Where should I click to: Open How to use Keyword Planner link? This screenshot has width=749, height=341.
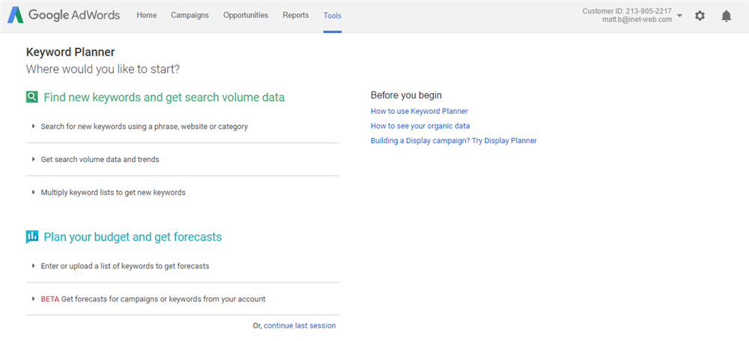419,111
